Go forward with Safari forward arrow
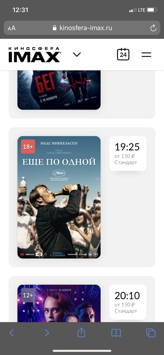 click(x=47, y=333)
